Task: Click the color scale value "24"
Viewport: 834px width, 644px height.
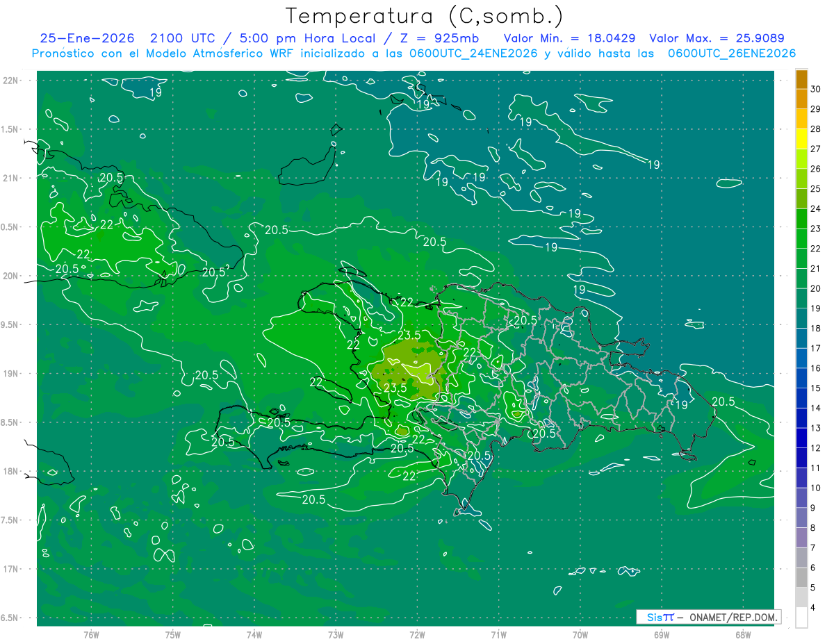Action: click(x=816, y=208)
